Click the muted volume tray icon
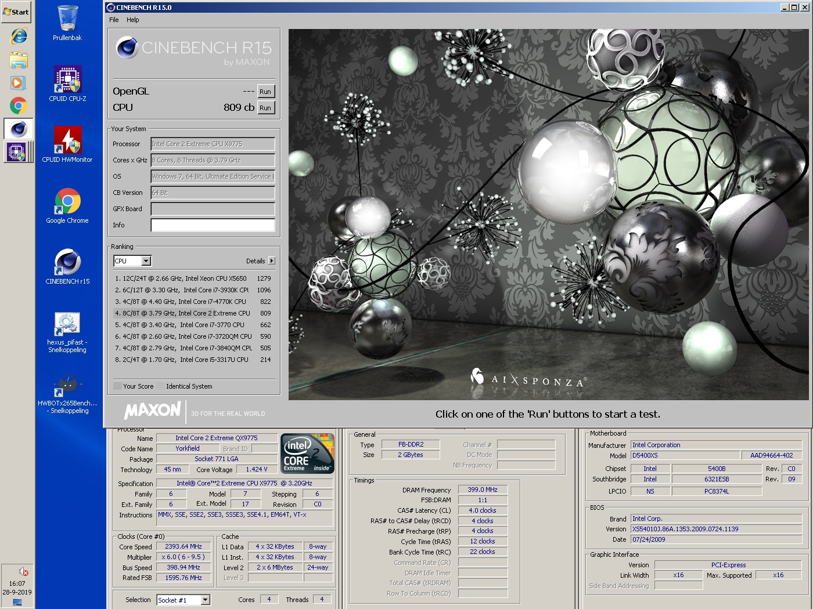The image size is (813, 609). click(23, 571)
